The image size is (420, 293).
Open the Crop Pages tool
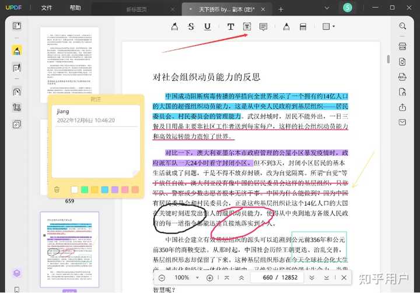click(x=17, y=108)
